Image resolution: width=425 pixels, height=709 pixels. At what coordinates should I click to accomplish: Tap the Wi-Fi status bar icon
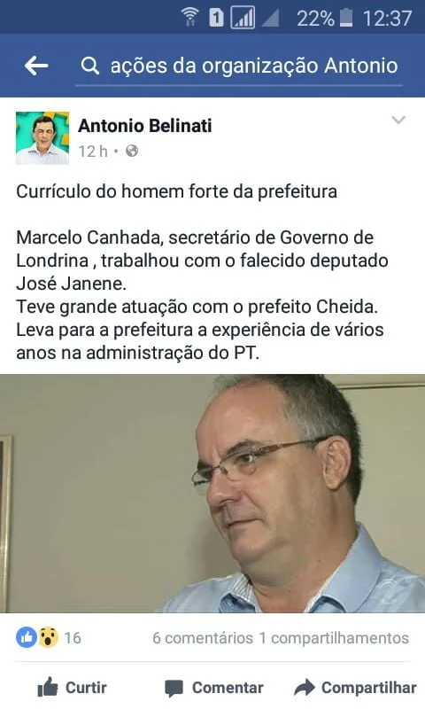(190, 18)
